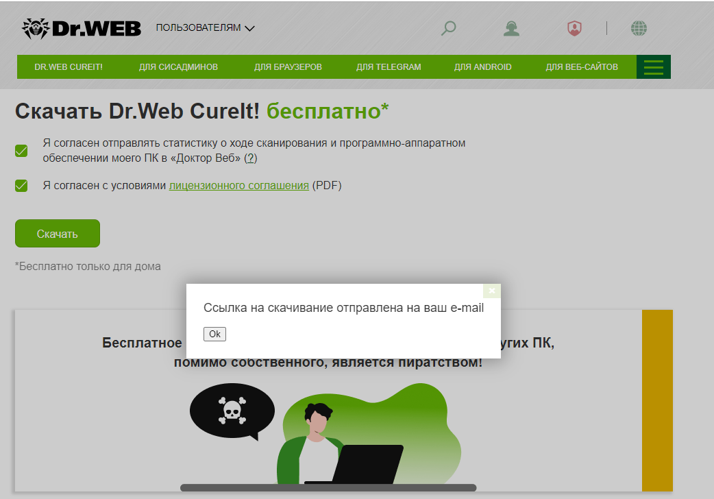Open the green hamburger menu

coord(654,67)
